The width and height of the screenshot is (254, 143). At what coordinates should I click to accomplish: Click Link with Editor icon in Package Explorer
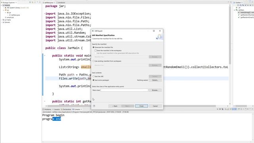point(33,2)
